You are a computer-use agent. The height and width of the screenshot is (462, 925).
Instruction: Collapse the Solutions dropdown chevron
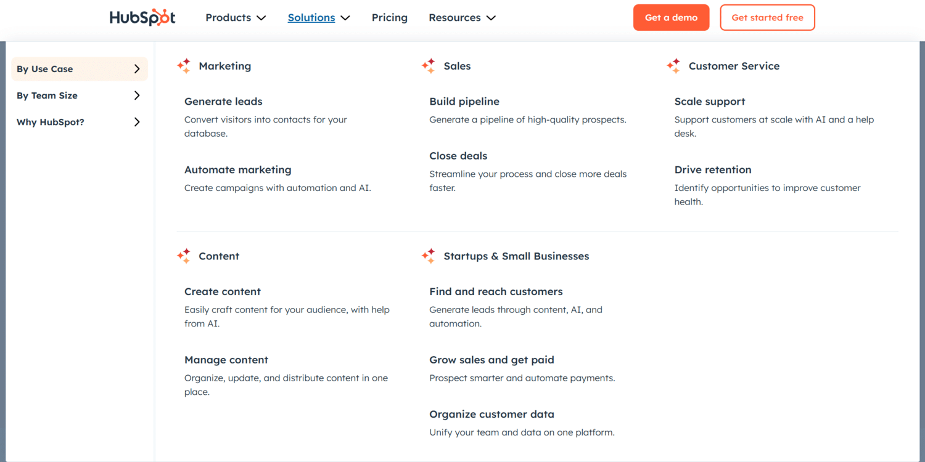point(345,18)
